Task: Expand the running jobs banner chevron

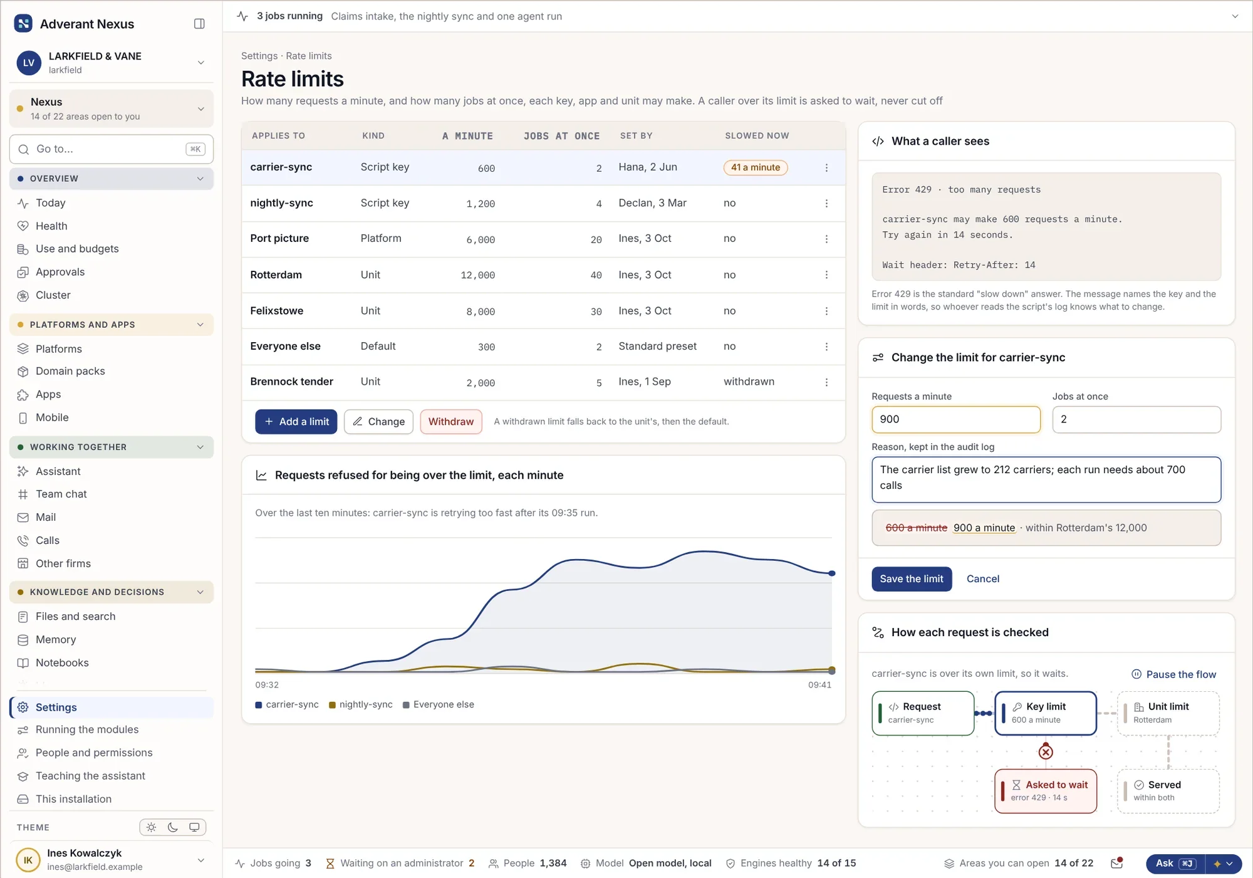Action: click(x=1235, y=16)
